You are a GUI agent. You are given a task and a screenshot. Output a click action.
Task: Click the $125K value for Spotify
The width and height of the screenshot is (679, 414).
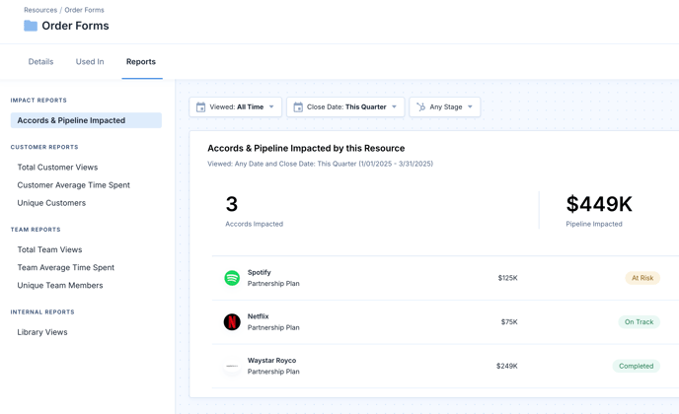(x=507, y=278)
